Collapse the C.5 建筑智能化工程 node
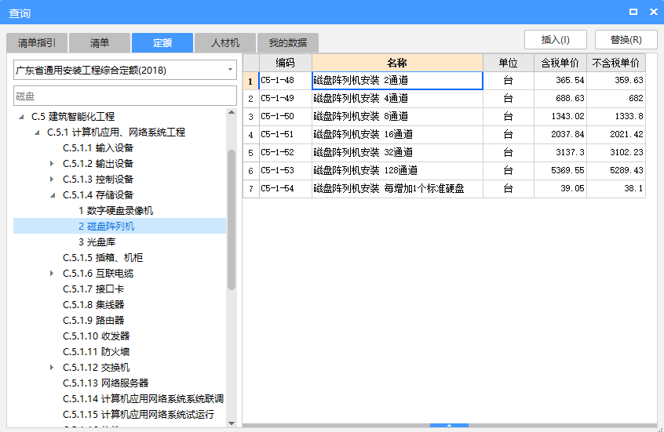The height and width of the screenshot is (432, 664). coord(21,117)
